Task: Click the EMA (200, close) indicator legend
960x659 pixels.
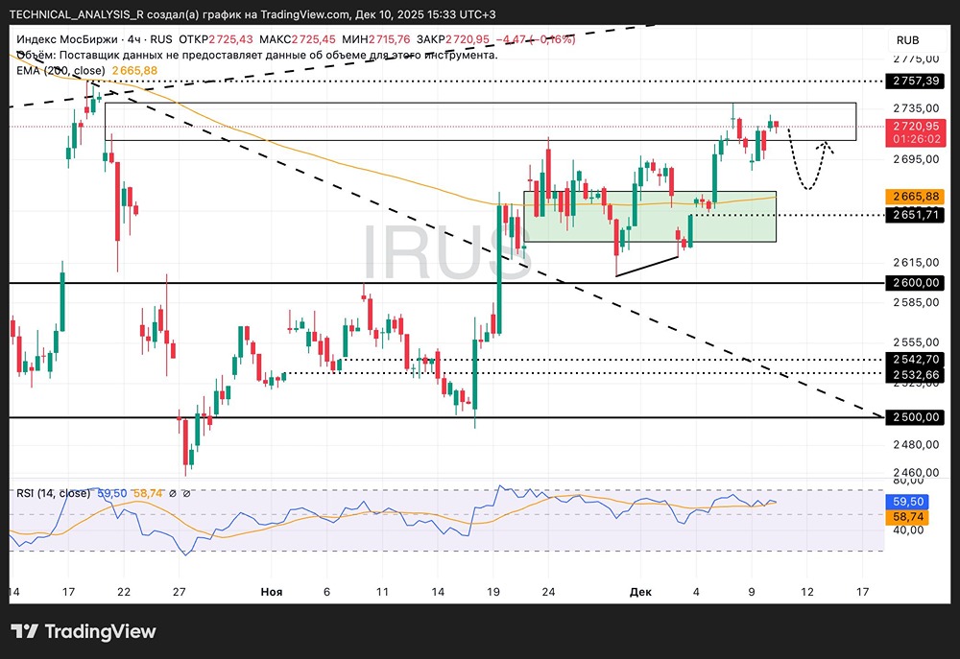Action: tap(61, 71)
